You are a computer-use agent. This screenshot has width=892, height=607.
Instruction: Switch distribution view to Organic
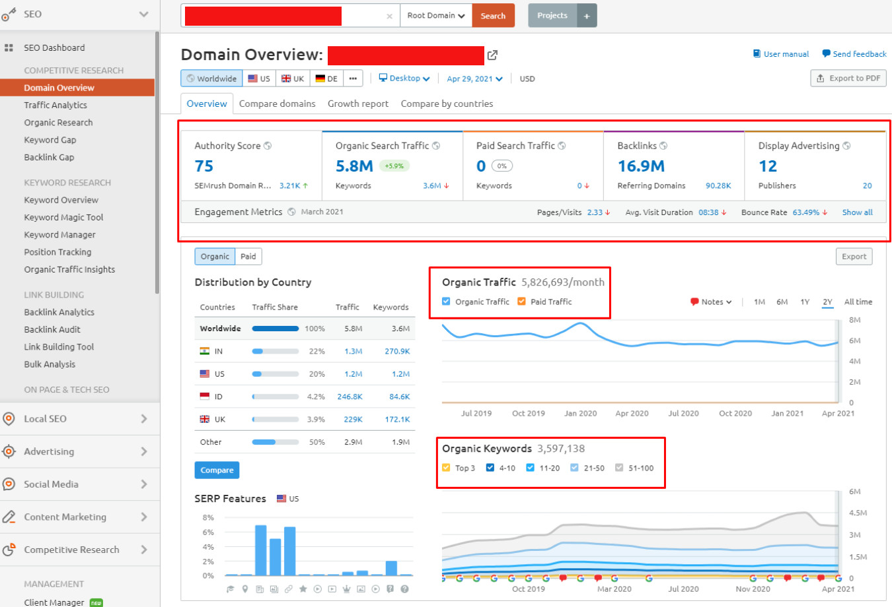click(x=215, y=257)
